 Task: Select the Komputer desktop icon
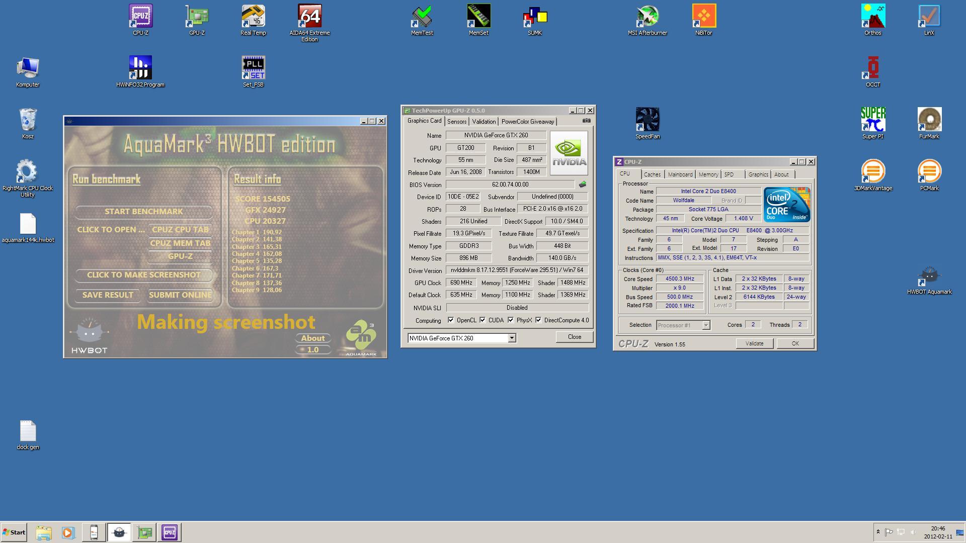[28, 72]
